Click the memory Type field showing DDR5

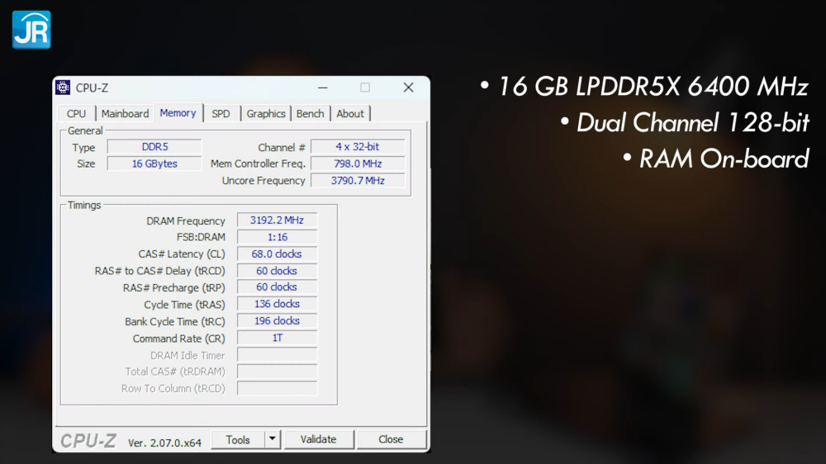[154, 147]
